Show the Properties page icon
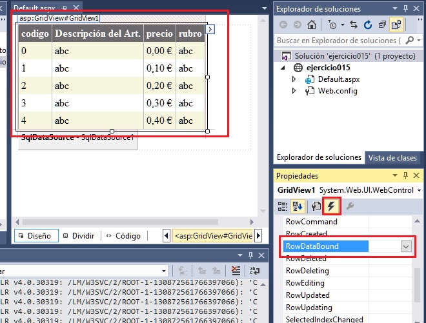The width and height of the screenshot is (426, 323). [x=316, y=206]
